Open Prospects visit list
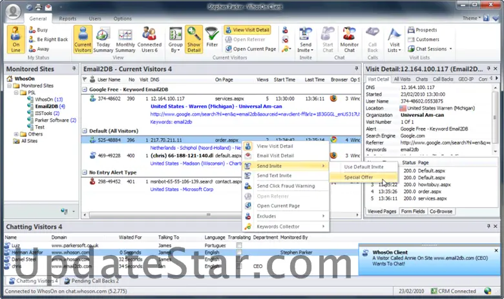The width and height of the screenshot is (504, 299). tap(423, 30)
